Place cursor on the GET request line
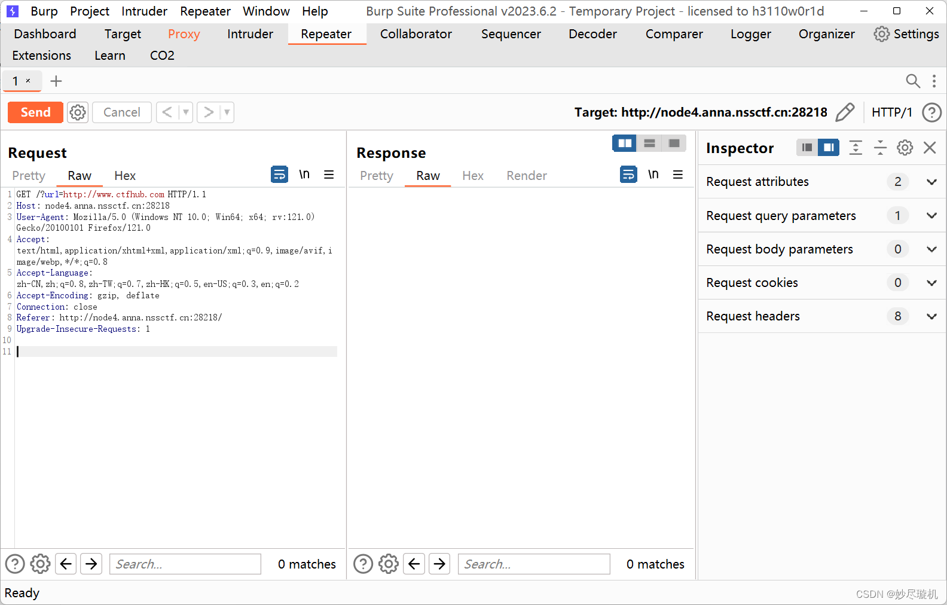The image size is (947, 605). [111, 194]
